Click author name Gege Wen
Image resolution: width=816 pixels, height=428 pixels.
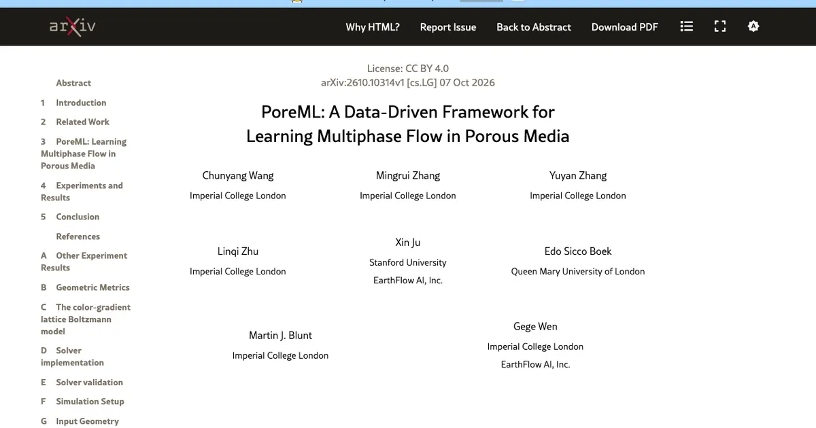535,327
